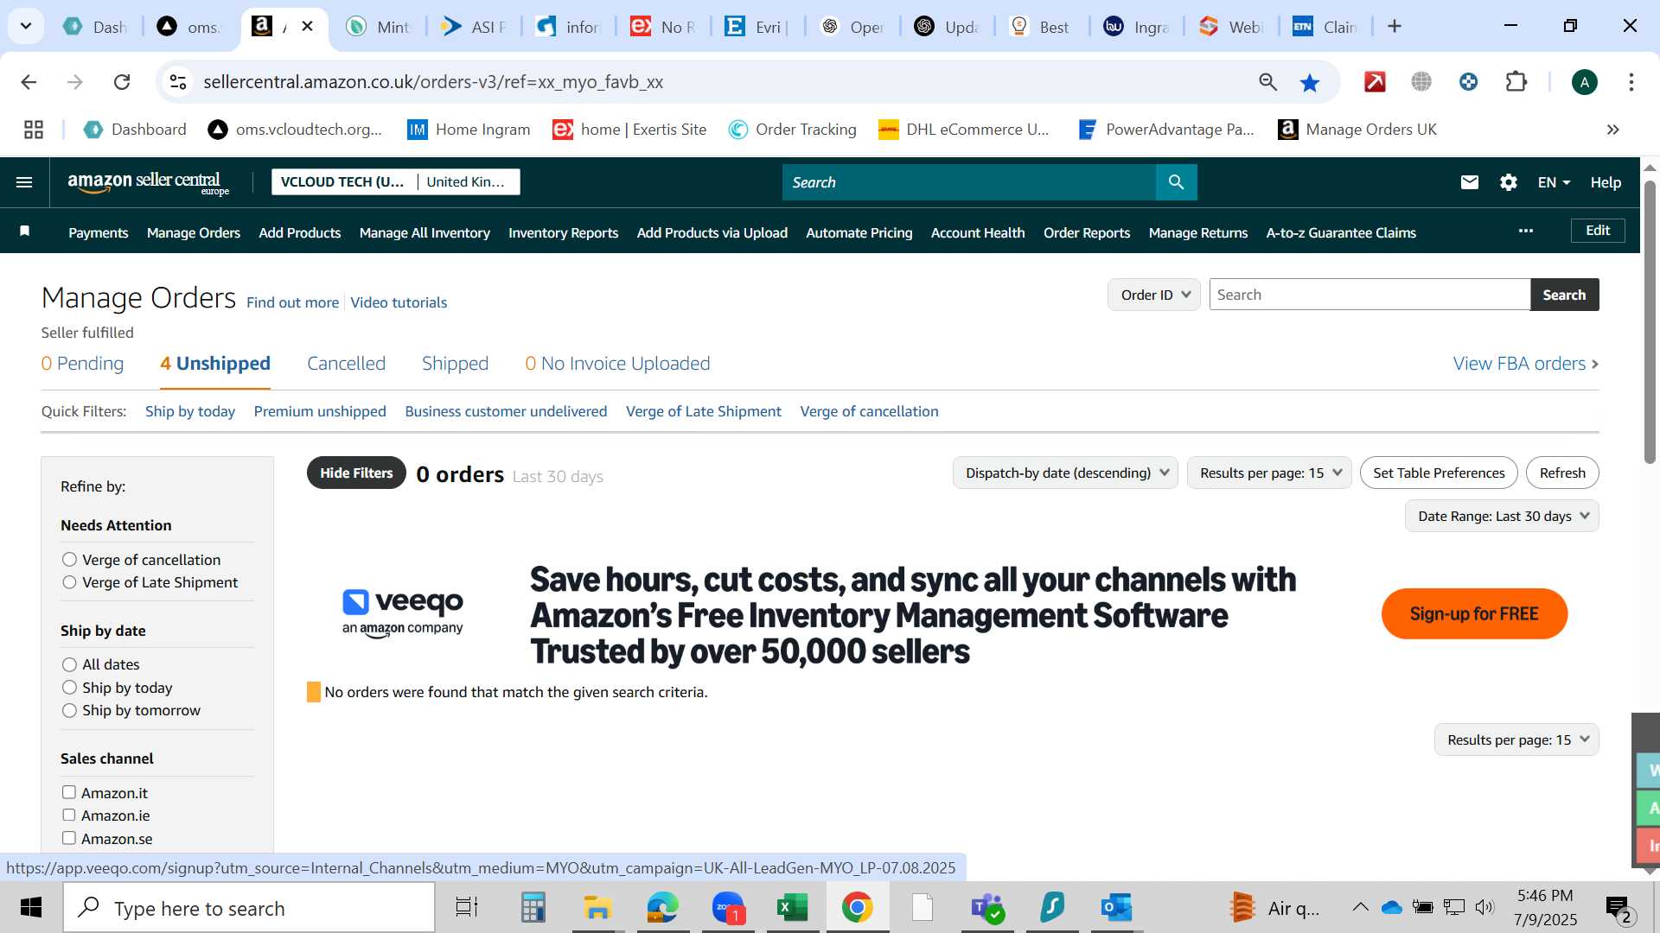Apply Premium unshipped quick filter
The height and width of the screenshot is (933, 1660).
320,411
